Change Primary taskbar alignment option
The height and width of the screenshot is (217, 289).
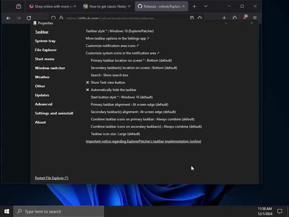coord(129,105)
